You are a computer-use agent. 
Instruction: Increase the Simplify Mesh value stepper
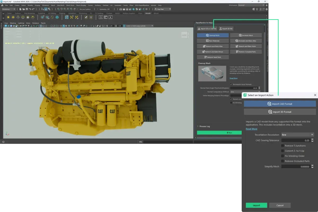point(312,166)
